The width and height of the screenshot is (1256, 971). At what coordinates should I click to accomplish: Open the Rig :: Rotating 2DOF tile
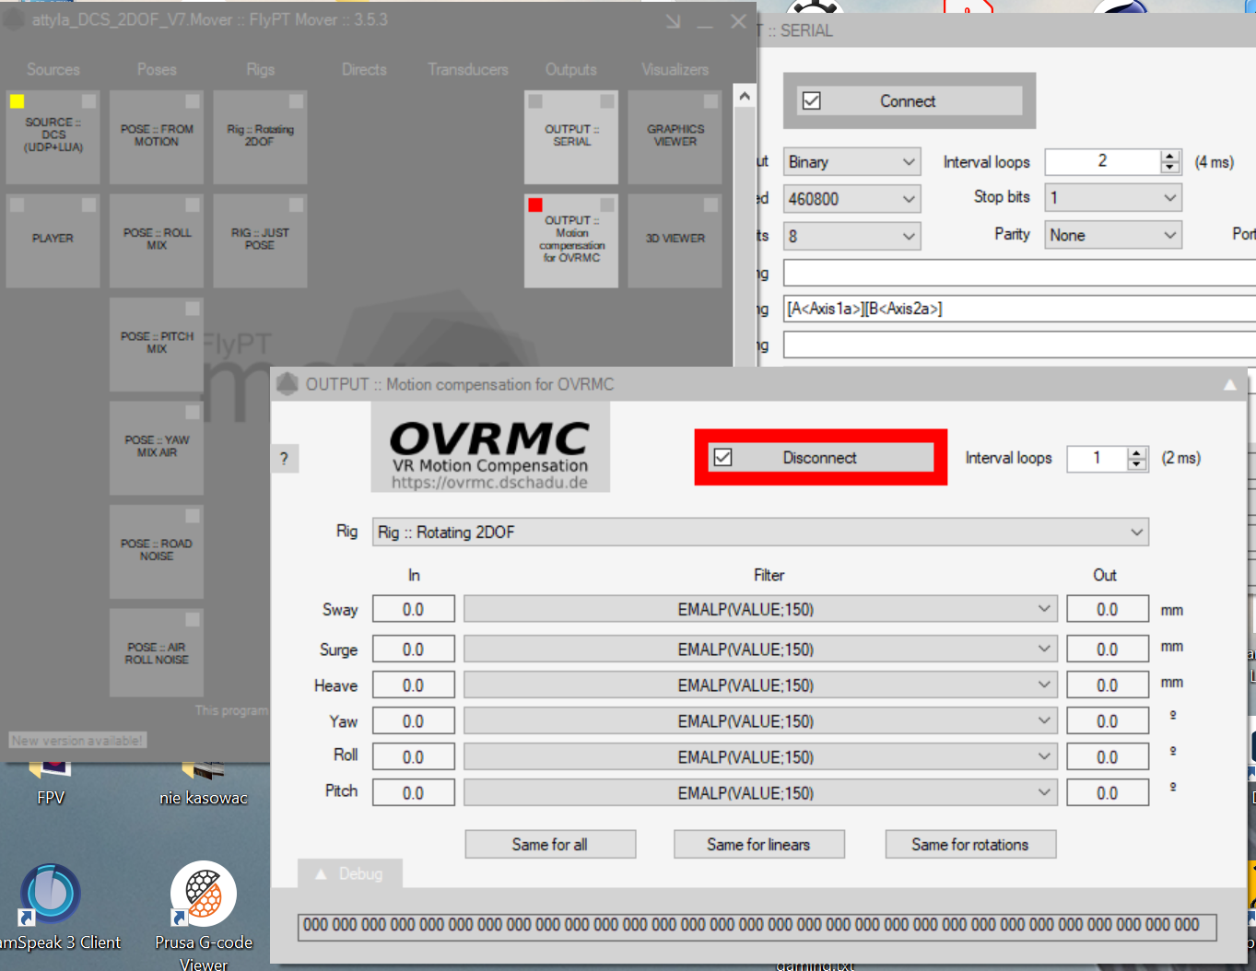pos(260,136)
